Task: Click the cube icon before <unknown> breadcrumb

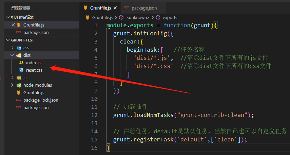Action: (x=121, y=17)
